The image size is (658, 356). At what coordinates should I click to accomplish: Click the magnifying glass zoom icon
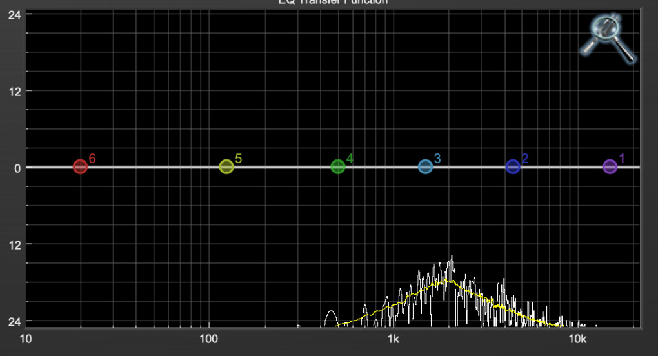point(608,39)
